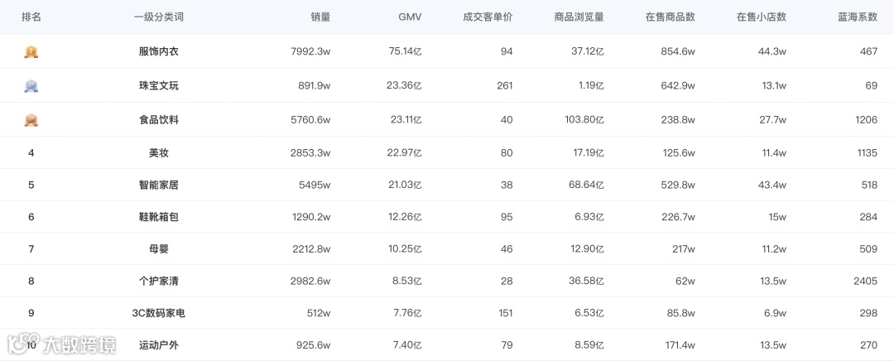Click the 个护家清 blue ocean value 2405

[x=865, y=282]
